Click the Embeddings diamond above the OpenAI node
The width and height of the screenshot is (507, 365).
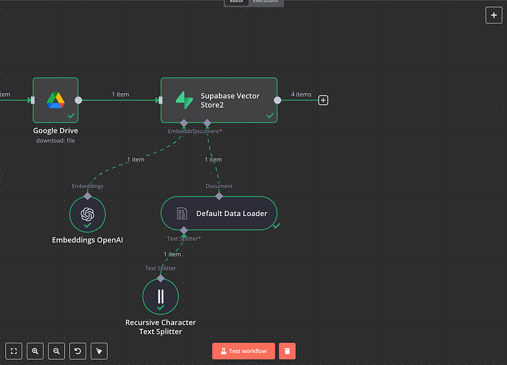pos(87,196)
